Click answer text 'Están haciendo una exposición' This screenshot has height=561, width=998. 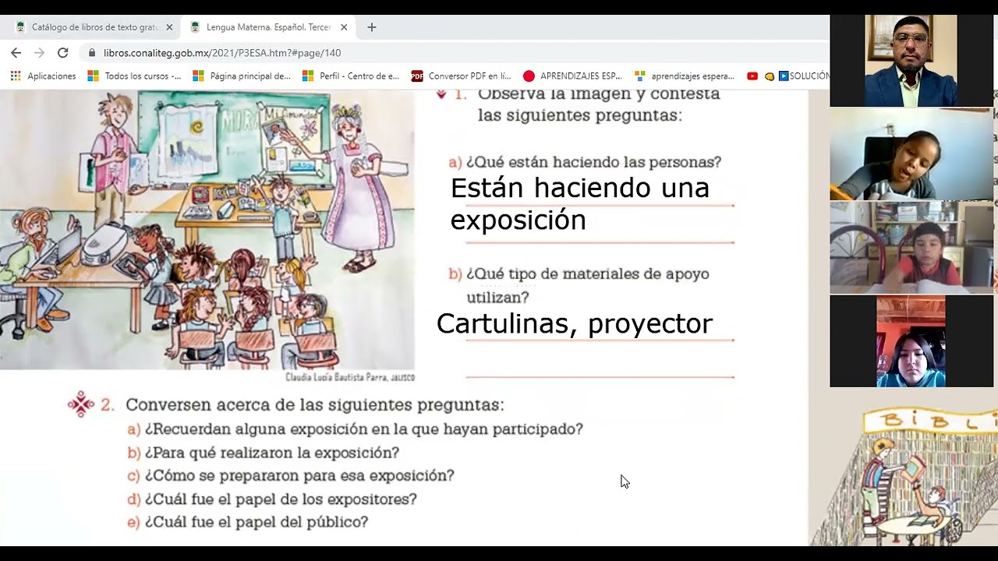(x=580, y=203)
